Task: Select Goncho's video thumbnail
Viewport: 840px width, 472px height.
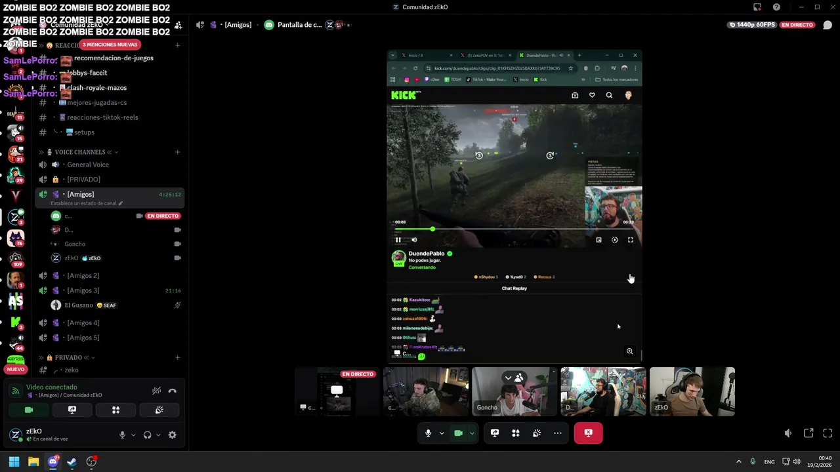Action: point(514,391)
